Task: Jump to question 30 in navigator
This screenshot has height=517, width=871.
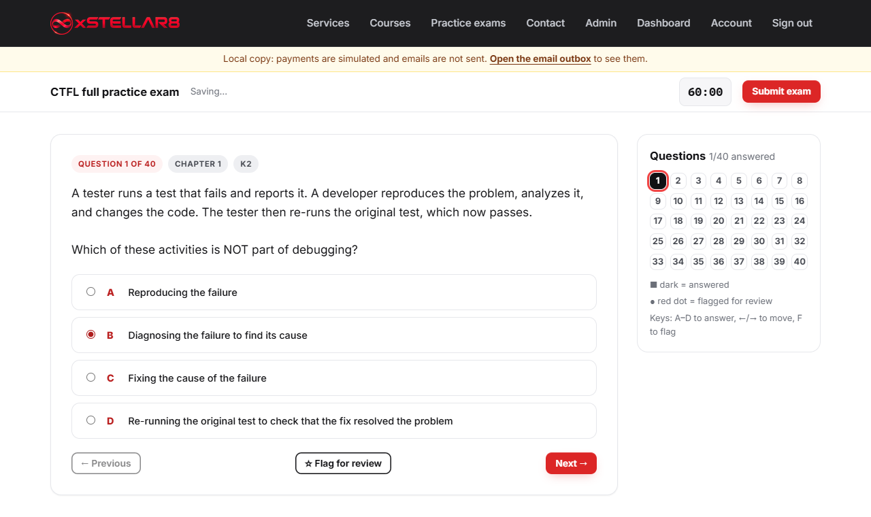Action: coord(759,241)
